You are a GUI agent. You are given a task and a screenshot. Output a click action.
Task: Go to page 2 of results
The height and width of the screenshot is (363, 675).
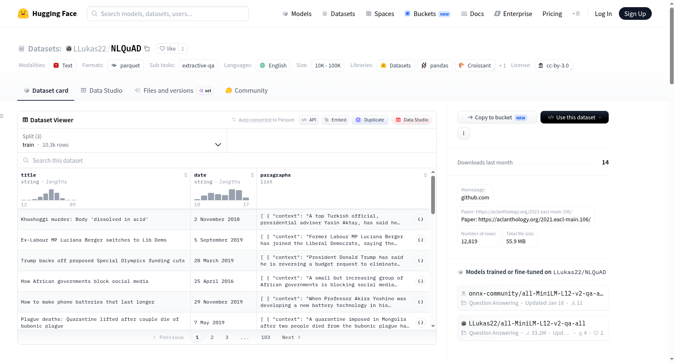[x=212, y=337]
